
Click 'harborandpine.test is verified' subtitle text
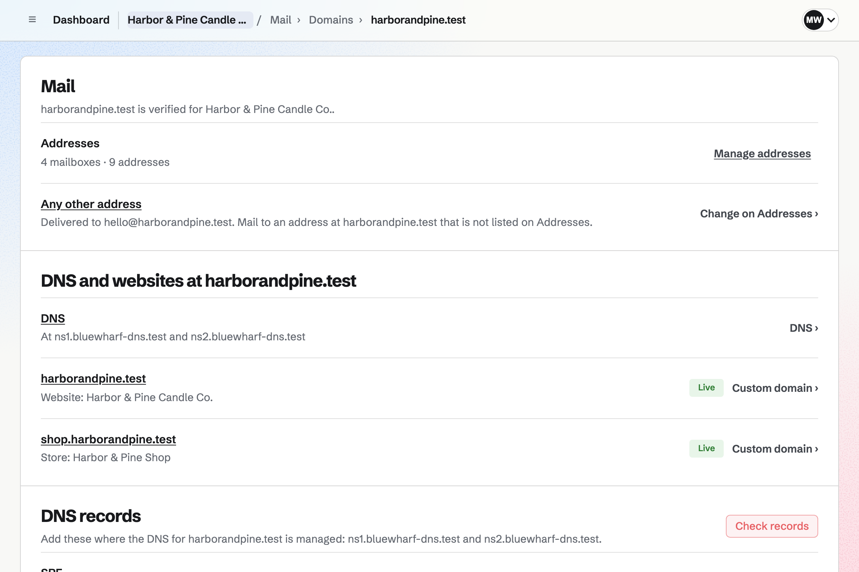tap(187, 109)
